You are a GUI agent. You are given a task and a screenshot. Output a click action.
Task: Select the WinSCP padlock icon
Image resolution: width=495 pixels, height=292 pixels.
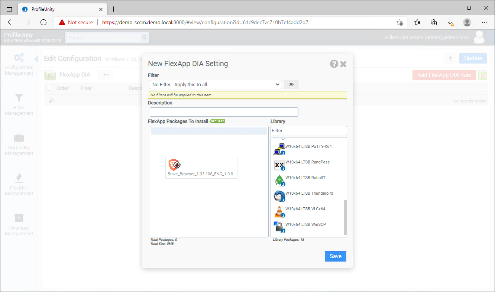coord(279,227)
